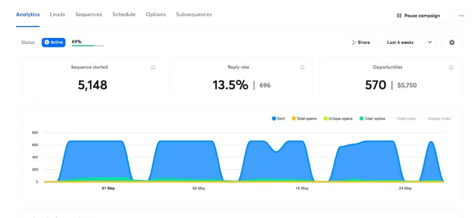The image size is (473, 218).
Task: Switch to Subsequences tab
Action: point(194,15)
